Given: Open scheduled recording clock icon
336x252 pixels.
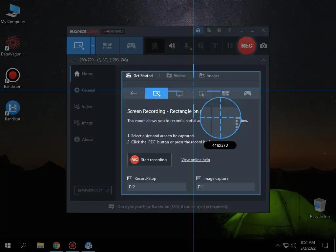Looking at the screenshot, I should (219, 30).
